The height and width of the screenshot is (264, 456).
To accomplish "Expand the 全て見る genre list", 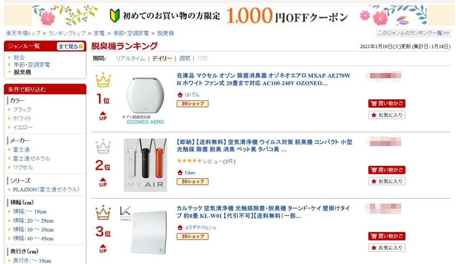I will (x=70, y=47).
